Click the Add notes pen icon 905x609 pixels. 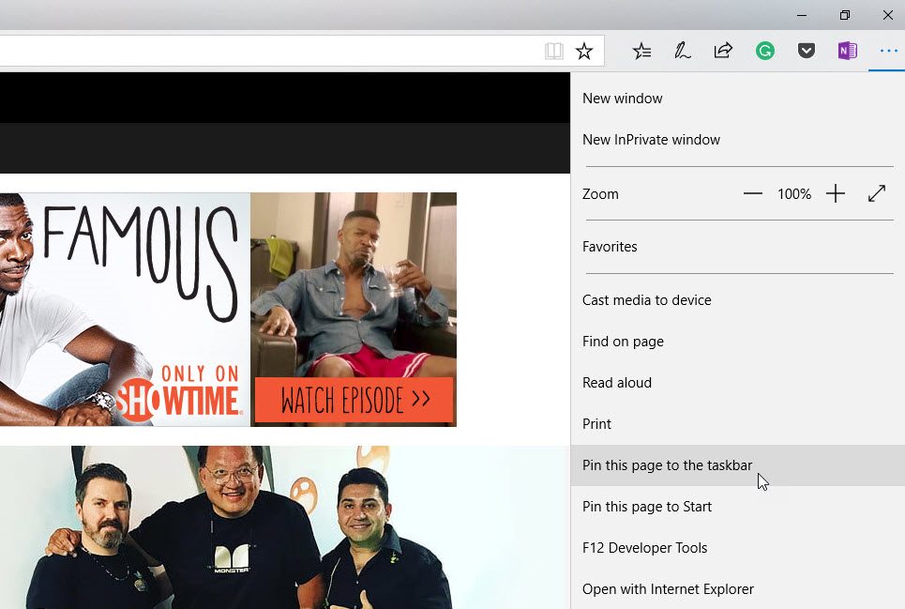click(x=682, y=51)
